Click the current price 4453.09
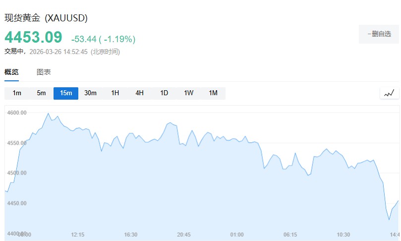 point(34,38)
